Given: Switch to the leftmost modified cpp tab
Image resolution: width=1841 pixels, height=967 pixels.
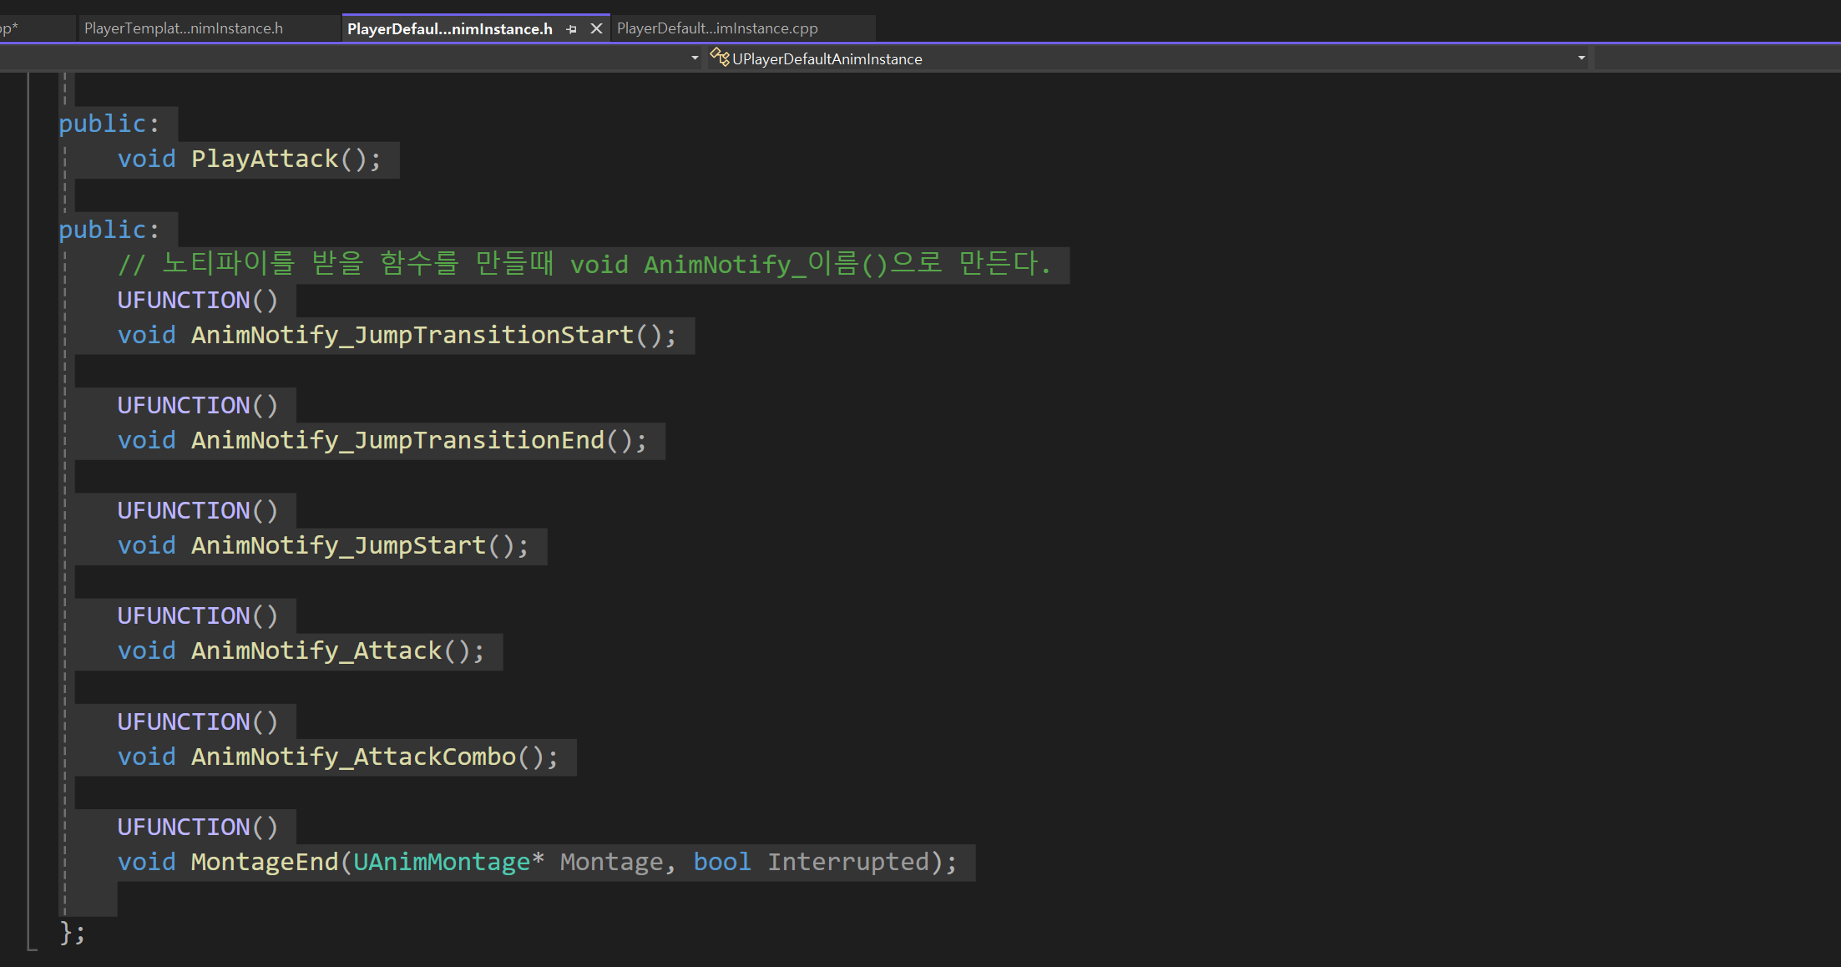Looking at the screenshot, I should pos(10,28).
